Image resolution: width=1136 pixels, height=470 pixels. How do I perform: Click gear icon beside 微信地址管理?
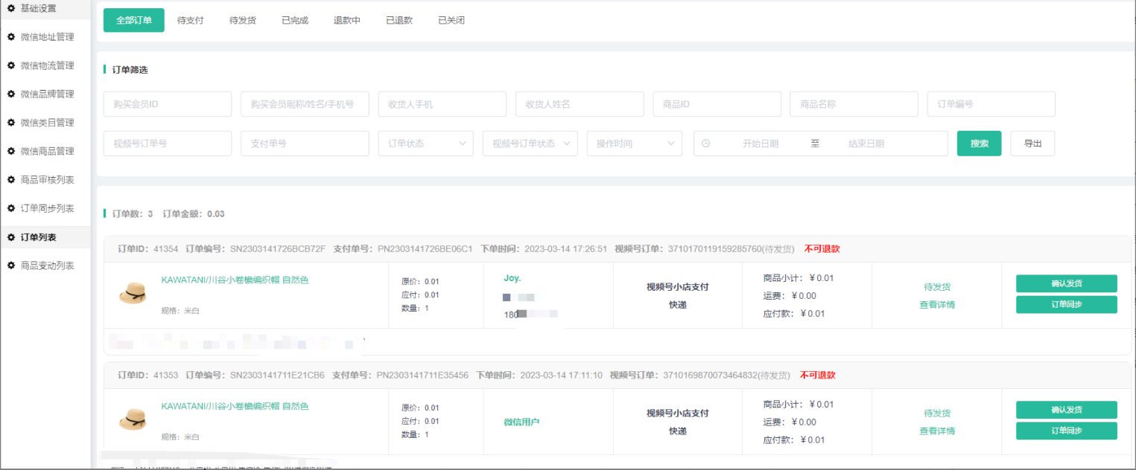click(11, 36)
